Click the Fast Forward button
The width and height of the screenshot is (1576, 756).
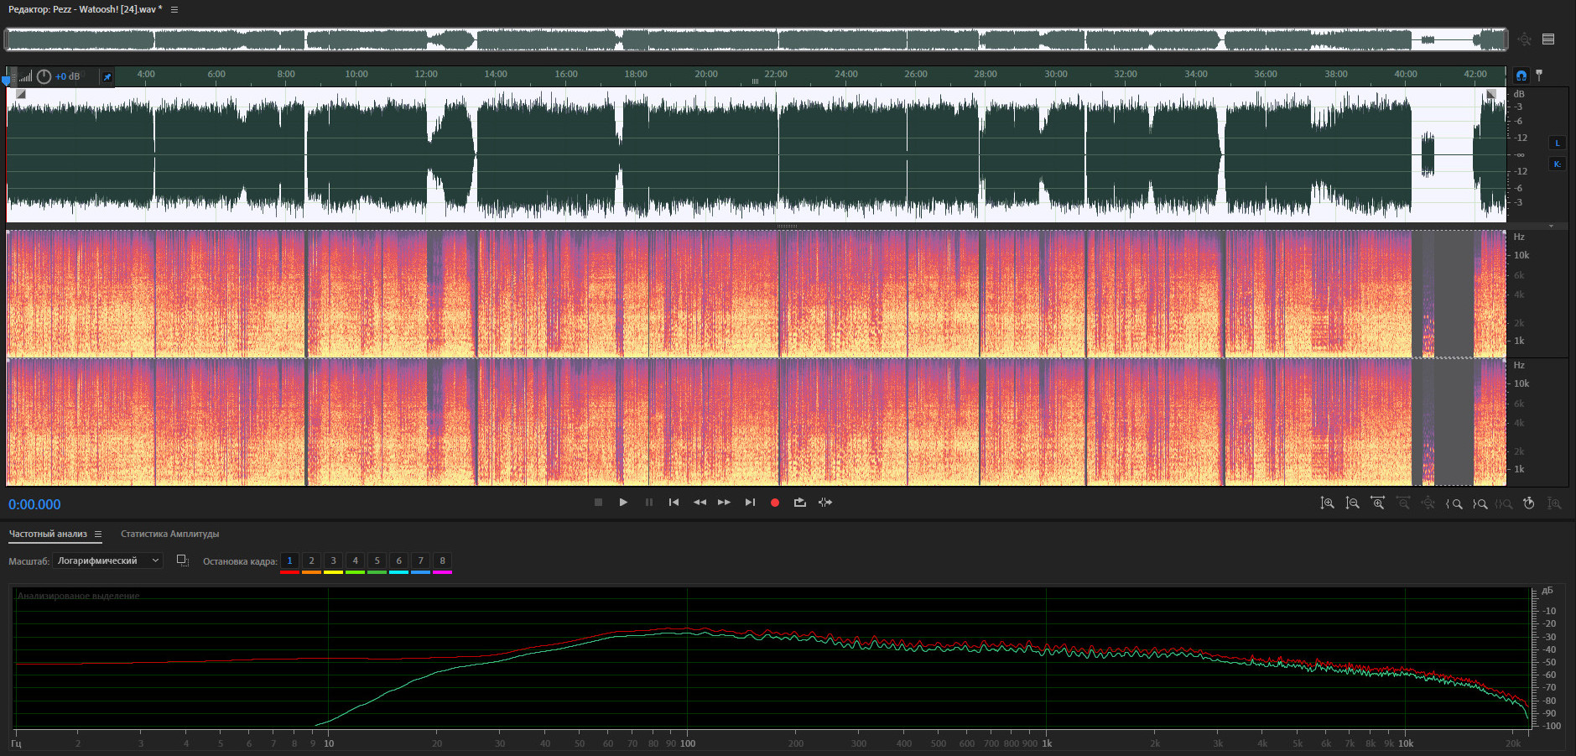(724, 503)
